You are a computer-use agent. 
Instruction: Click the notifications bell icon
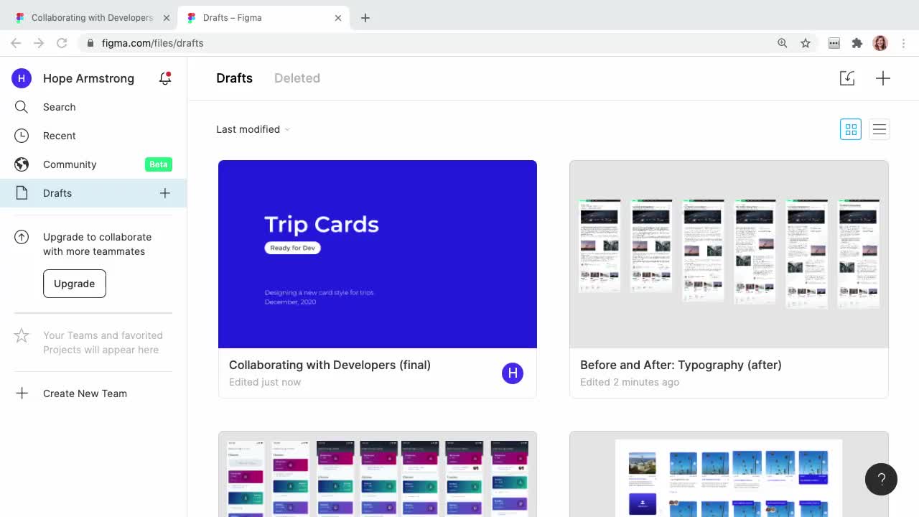165,78
